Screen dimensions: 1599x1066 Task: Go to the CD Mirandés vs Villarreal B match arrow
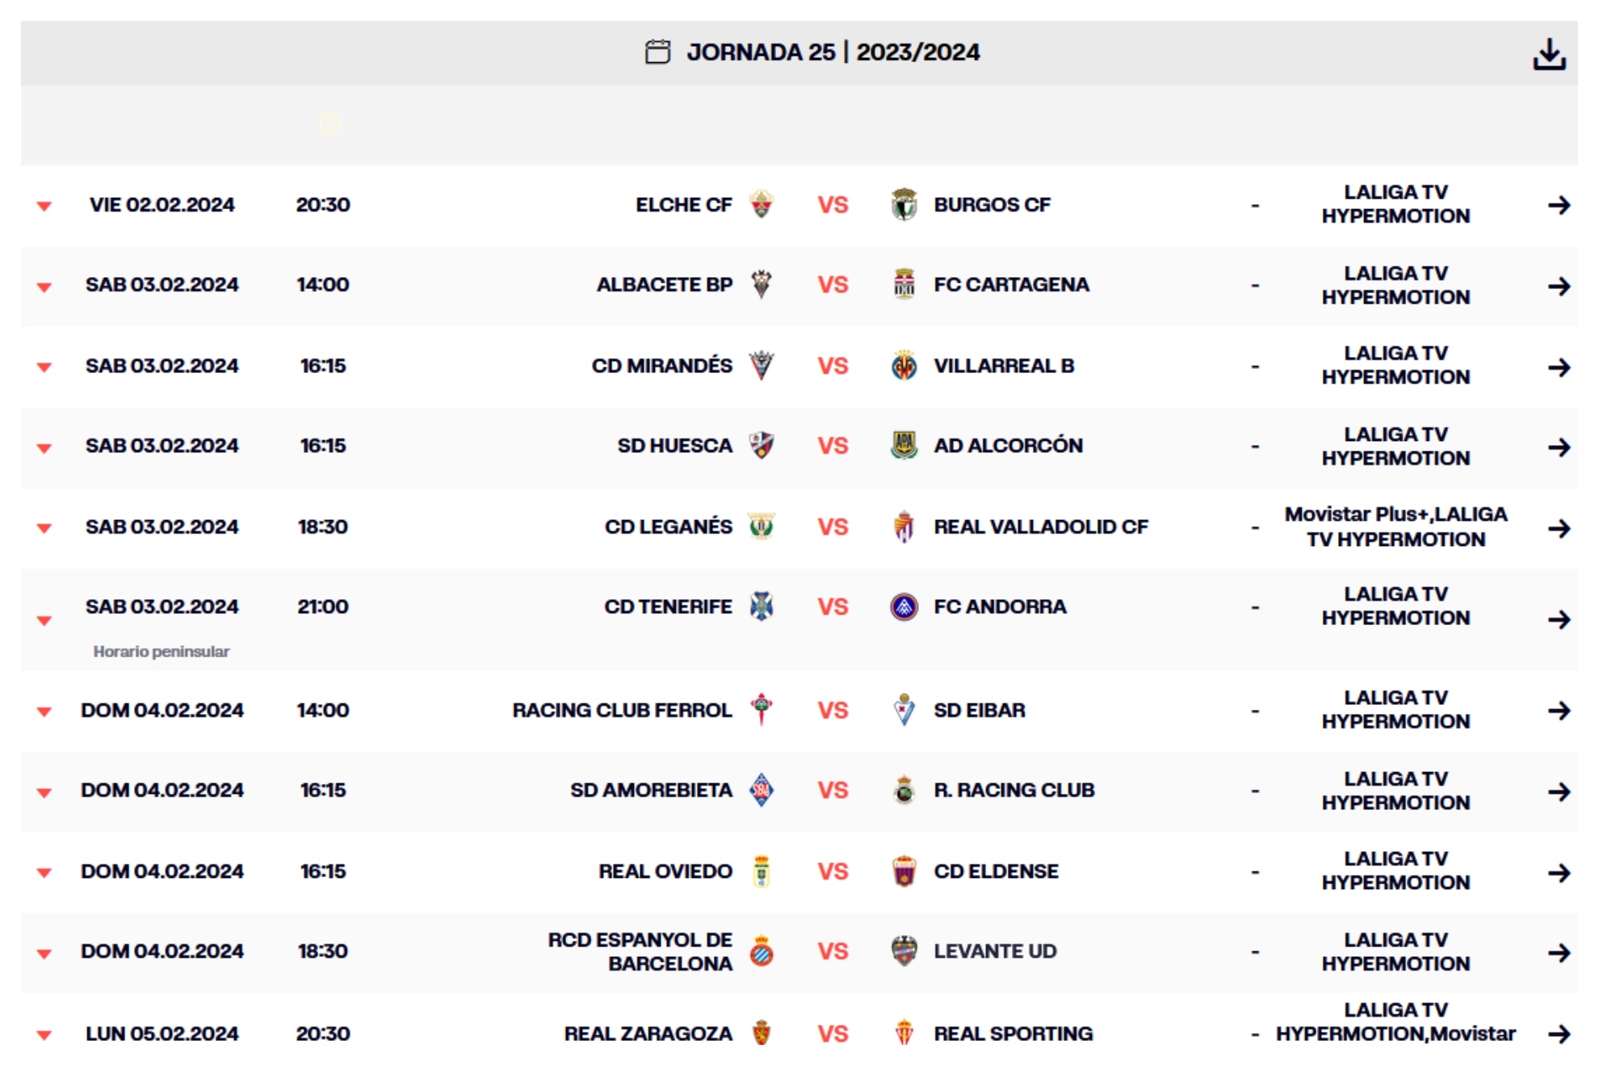[1559, 367]
